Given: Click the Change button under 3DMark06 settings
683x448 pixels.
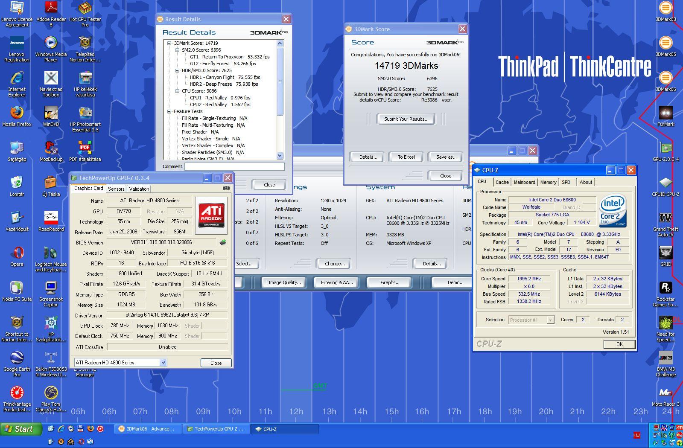Looking at the screenshot, I should [x=335, y=264].
